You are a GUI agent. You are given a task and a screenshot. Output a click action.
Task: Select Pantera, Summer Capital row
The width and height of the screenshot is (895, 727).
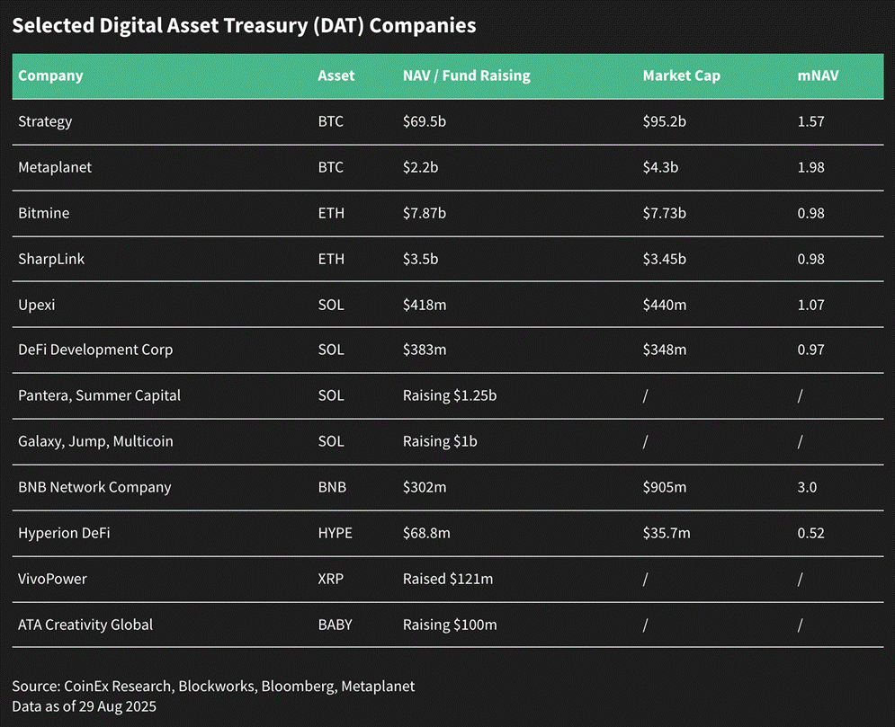tap(448, 396)
